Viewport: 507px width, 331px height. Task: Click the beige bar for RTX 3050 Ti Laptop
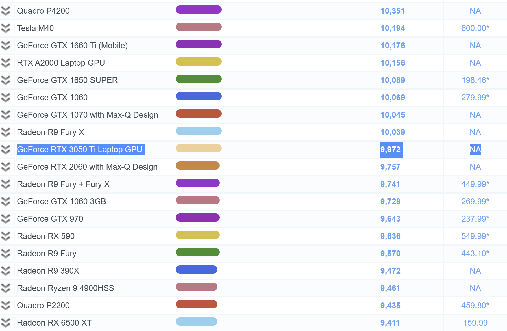pos(199,148)
